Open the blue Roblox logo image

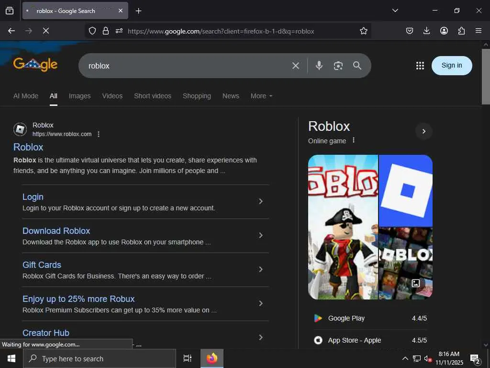(406, 191)
